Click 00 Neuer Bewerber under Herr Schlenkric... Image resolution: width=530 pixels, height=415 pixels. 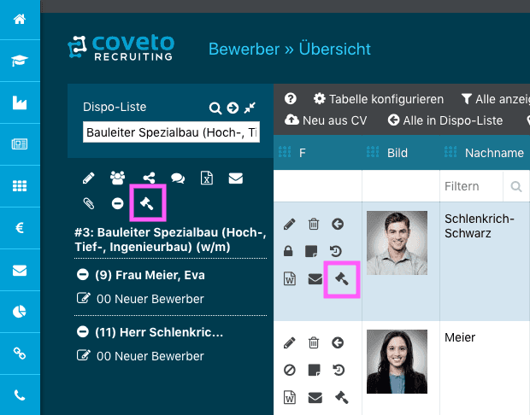point(150,356)
